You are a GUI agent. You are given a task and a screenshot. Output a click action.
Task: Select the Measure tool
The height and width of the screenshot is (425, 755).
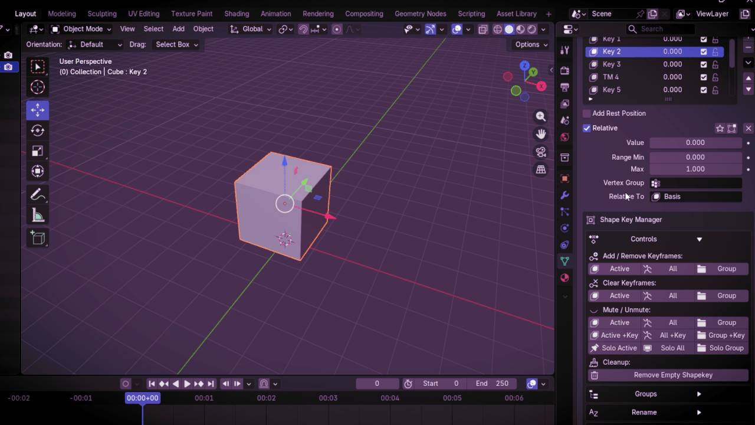37,215
